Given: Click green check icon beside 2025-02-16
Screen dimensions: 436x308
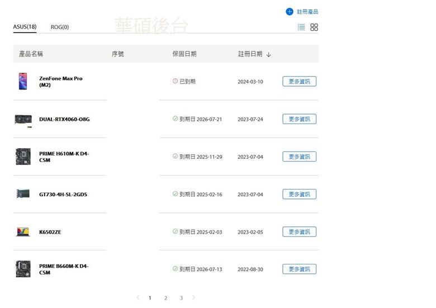Looking at the screenshot, I should coord(175,193).
